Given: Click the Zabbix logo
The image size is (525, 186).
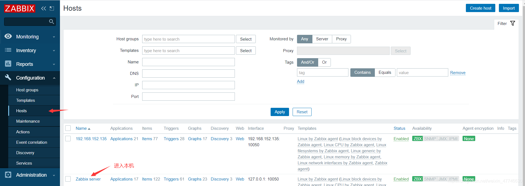Looking at the screenshot, I should 20,9.
